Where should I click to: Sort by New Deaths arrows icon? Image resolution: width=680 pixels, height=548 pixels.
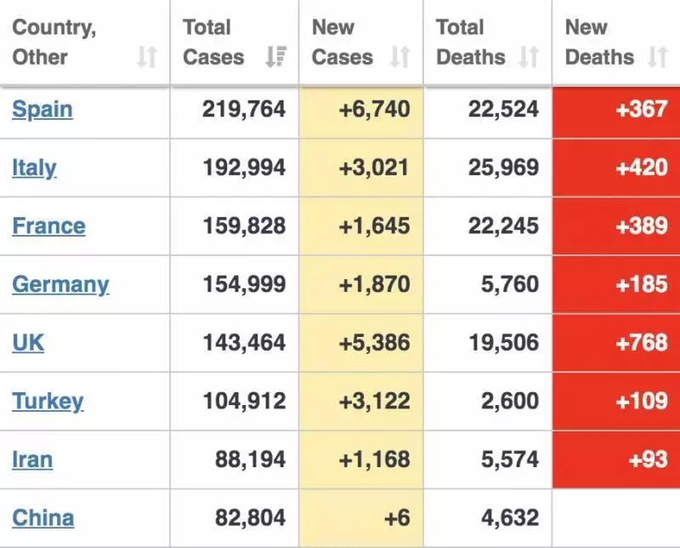pos(657,57)
